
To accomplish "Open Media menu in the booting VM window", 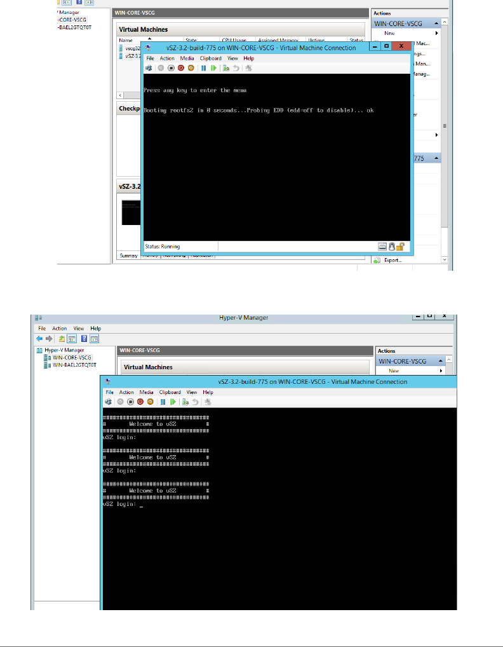I will (187, 58).
